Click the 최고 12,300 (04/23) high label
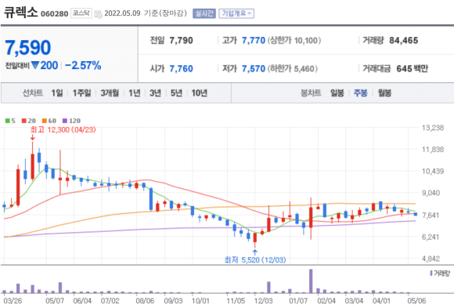This screenshot has height=308, width=454. point(63,129)
